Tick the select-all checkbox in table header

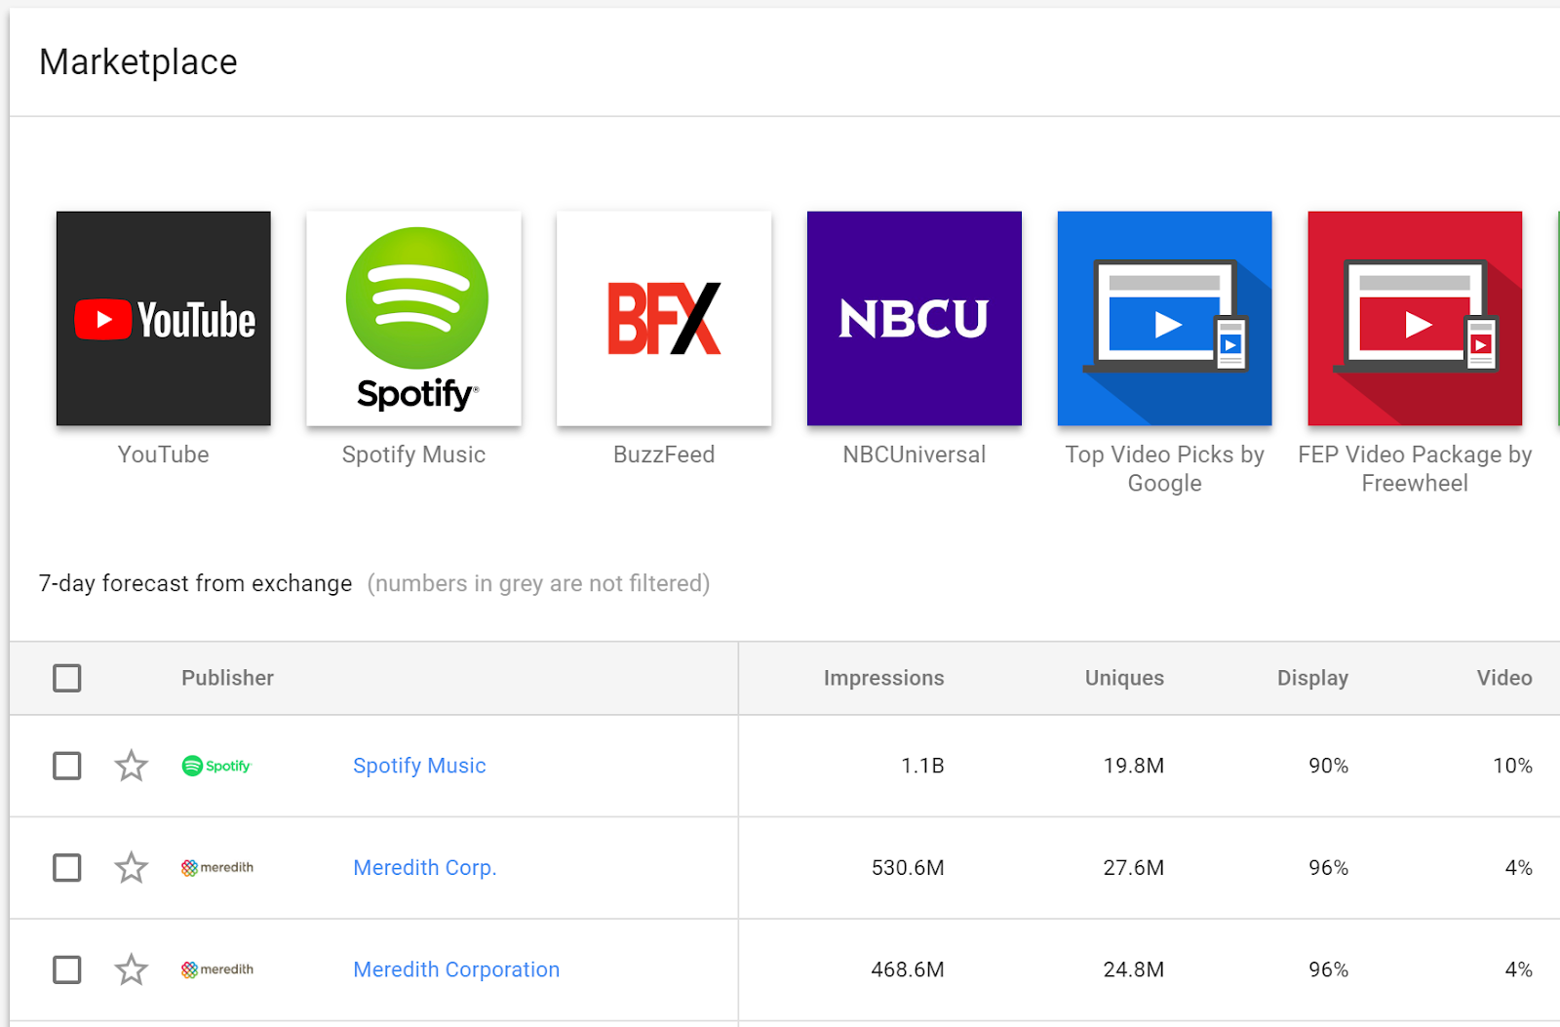(67, 678)
